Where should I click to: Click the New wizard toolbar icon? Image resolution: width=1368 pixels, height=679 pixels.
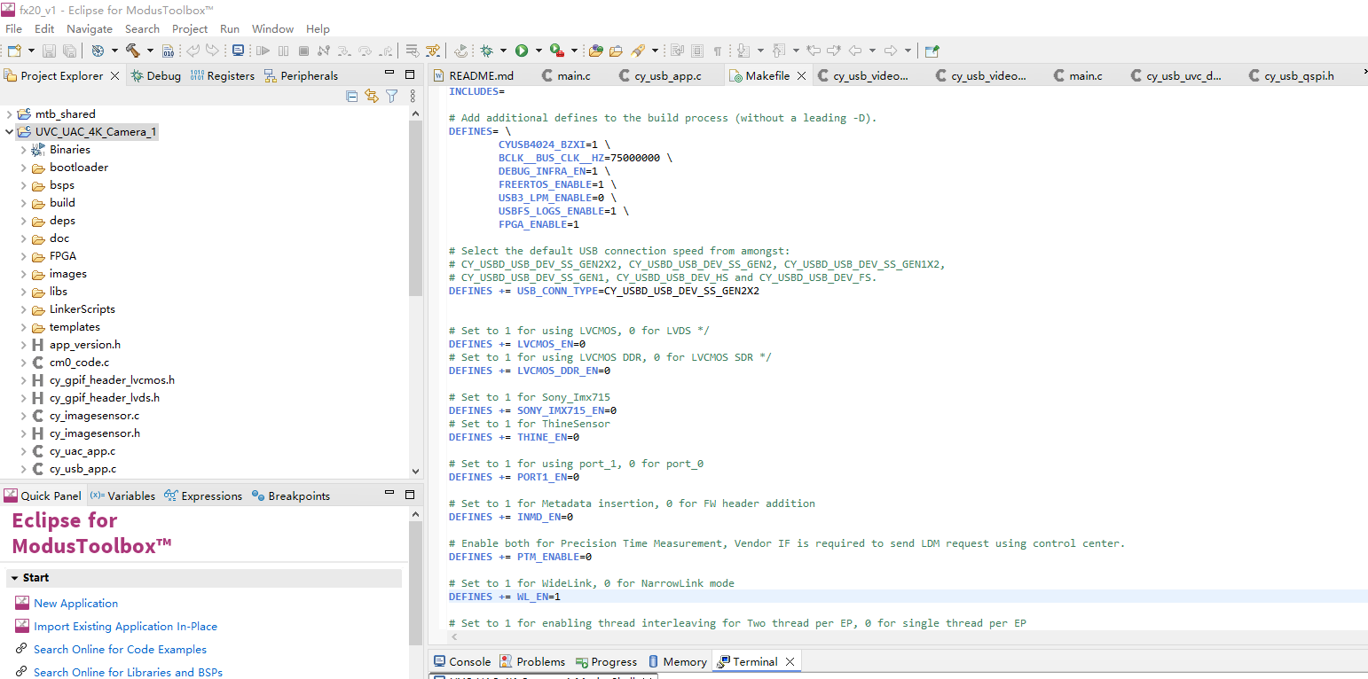[x=14, y=51]
